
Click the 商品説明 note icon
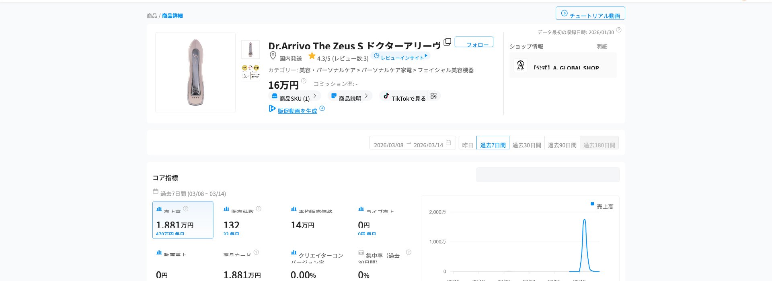334,96
